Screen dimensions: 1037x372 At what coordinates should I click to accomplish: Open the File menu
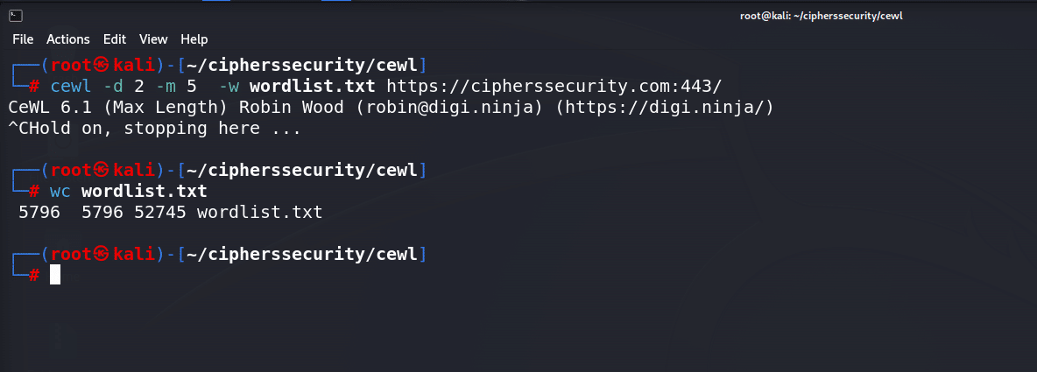pyautogui.click(x=23, y=39)
